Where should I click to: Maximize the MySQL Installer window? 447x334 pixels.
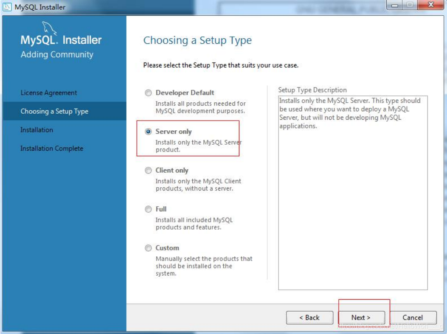pyautogui.click(x=410, y=5)
